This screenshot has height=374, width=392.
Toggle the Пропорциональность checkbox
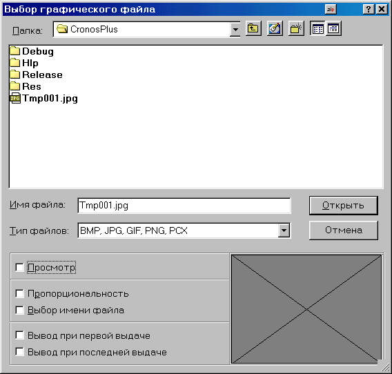click(19, 293)
